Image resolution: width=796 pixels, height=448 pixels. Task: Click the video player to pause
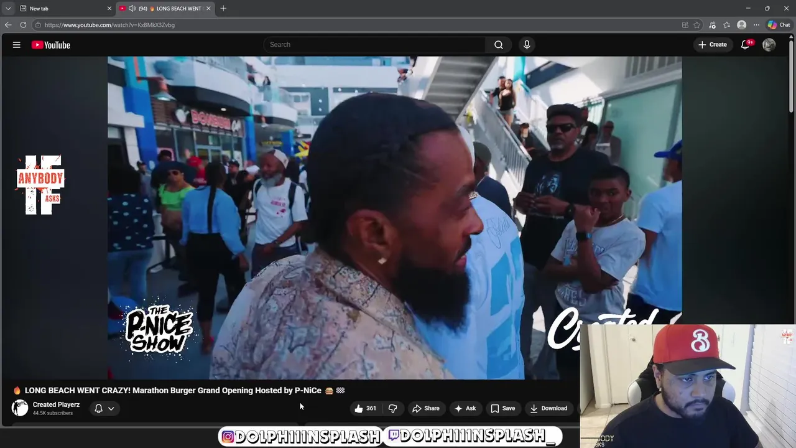tap(394, 218)
